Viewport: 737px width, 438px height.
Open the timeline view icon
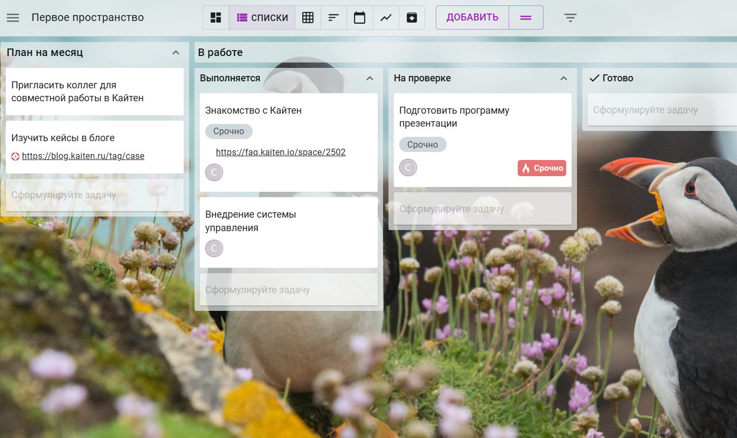click(x=333, y=18)
